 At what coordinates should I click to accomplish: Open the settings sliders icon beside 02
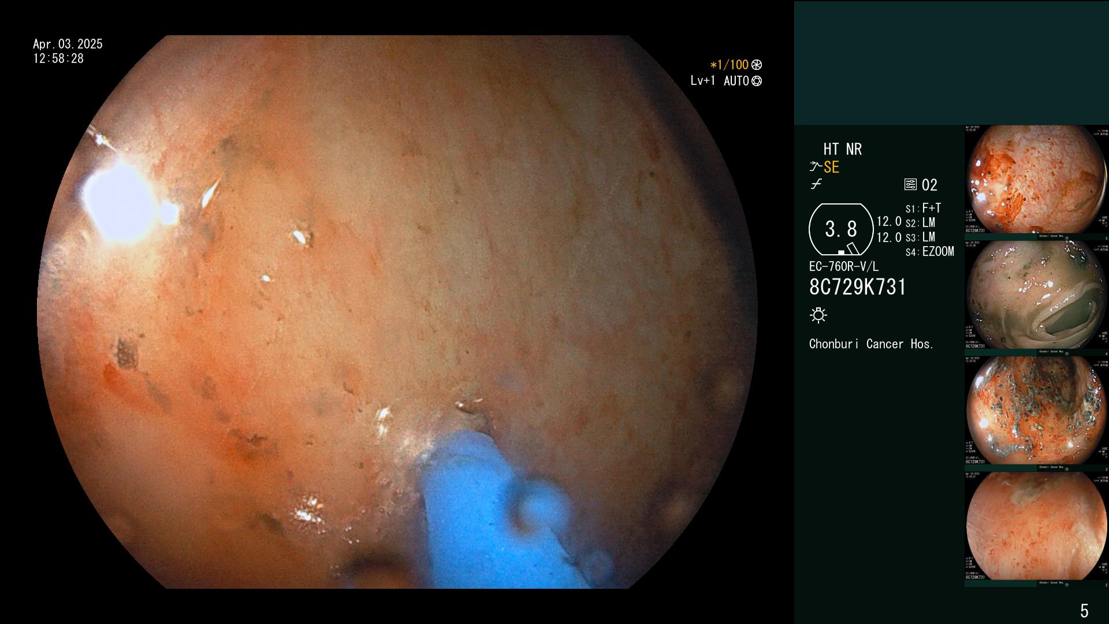click(910, 185)
